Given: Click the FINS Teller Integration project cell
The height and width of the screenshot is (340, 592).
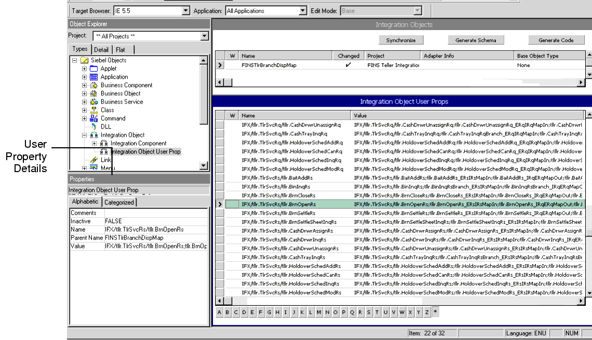Looking at the screenshot, I should click(393, 65).
